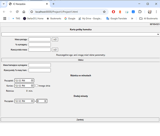Screen dimensions: 160x136
Task: Show more bookmarks with the double chevron
Action: [x=132, y=18]
